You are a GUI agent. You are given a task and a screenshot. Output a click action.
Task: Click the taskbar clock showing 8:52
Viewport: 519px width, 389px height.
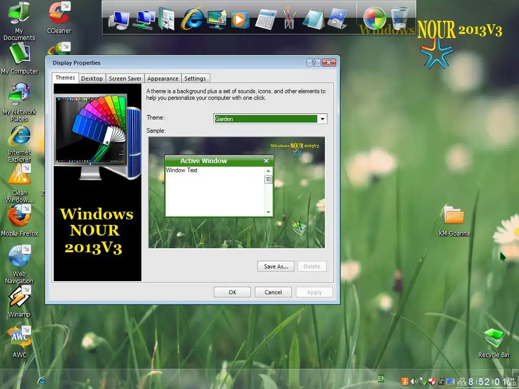point(487,382)
